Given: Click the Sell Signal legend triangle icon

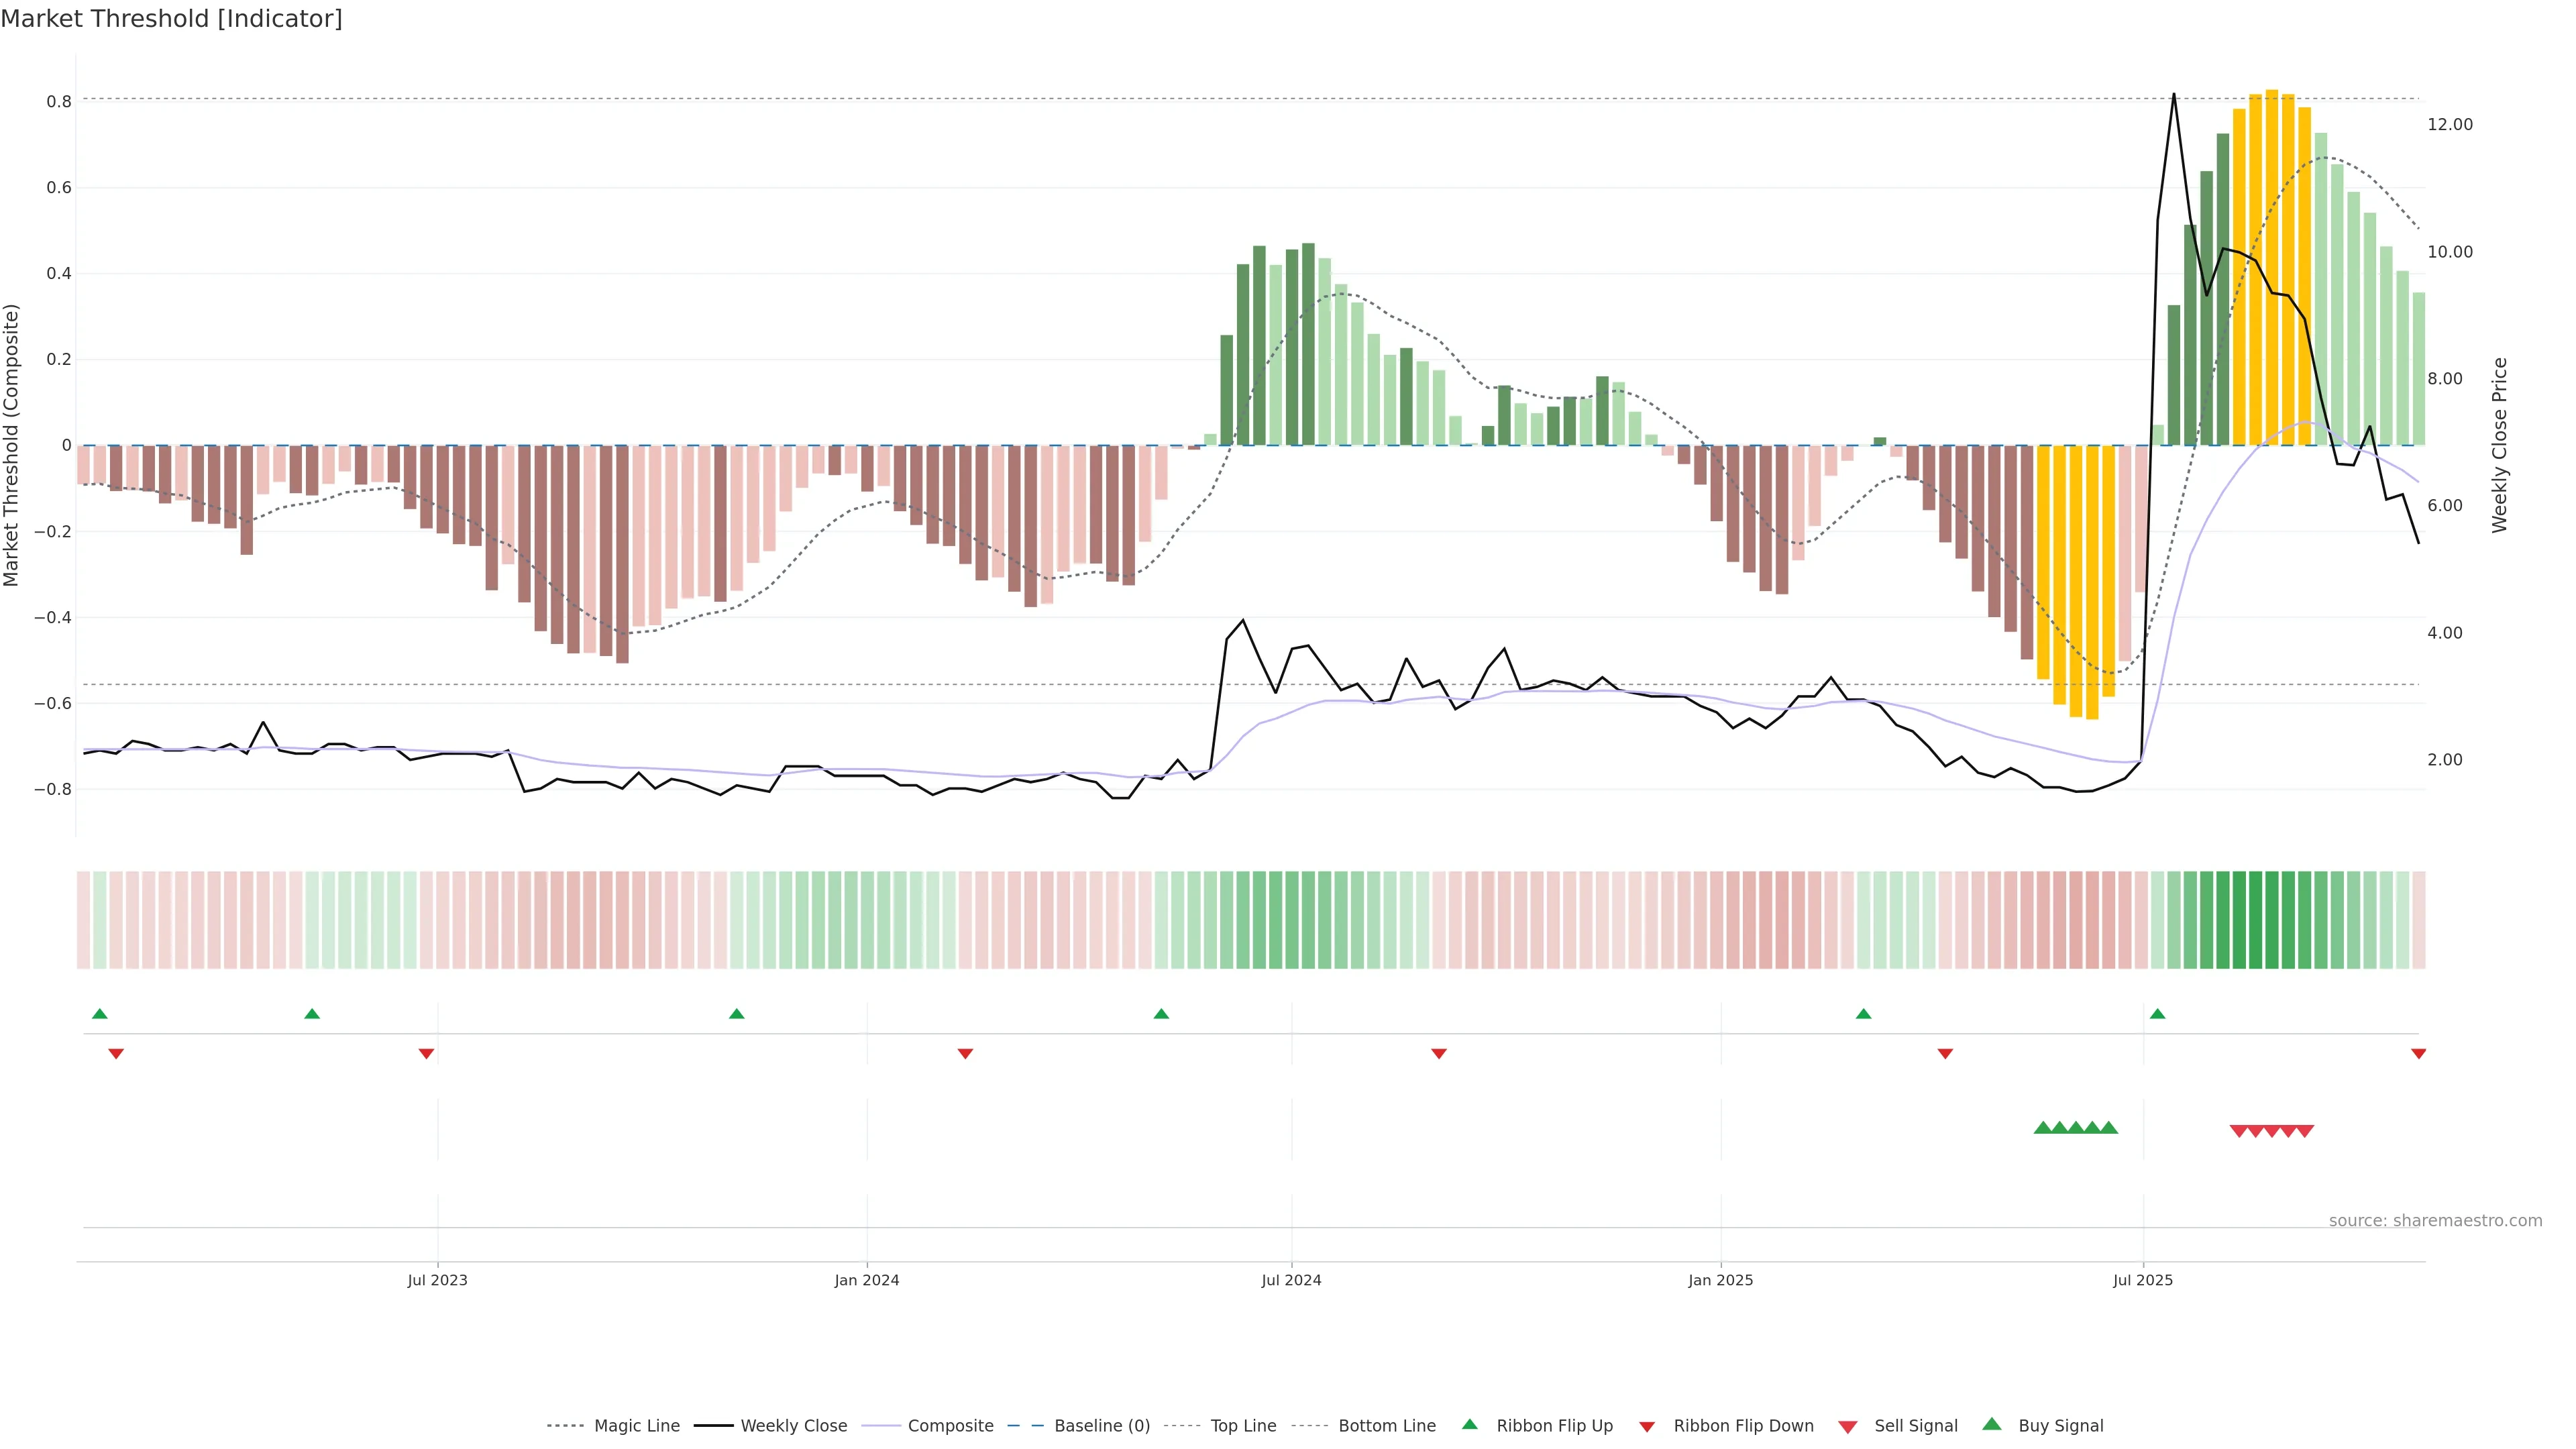Looking at the screenshot, I should (1848, 1426).
